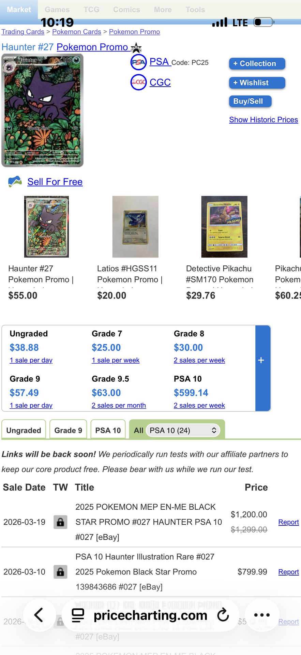Image resolution: width=301 pixels, height=655 pixels.
Task: Switch to the Grade 9 sales tab
Action: pyautogui.click(x=68, y=430)
